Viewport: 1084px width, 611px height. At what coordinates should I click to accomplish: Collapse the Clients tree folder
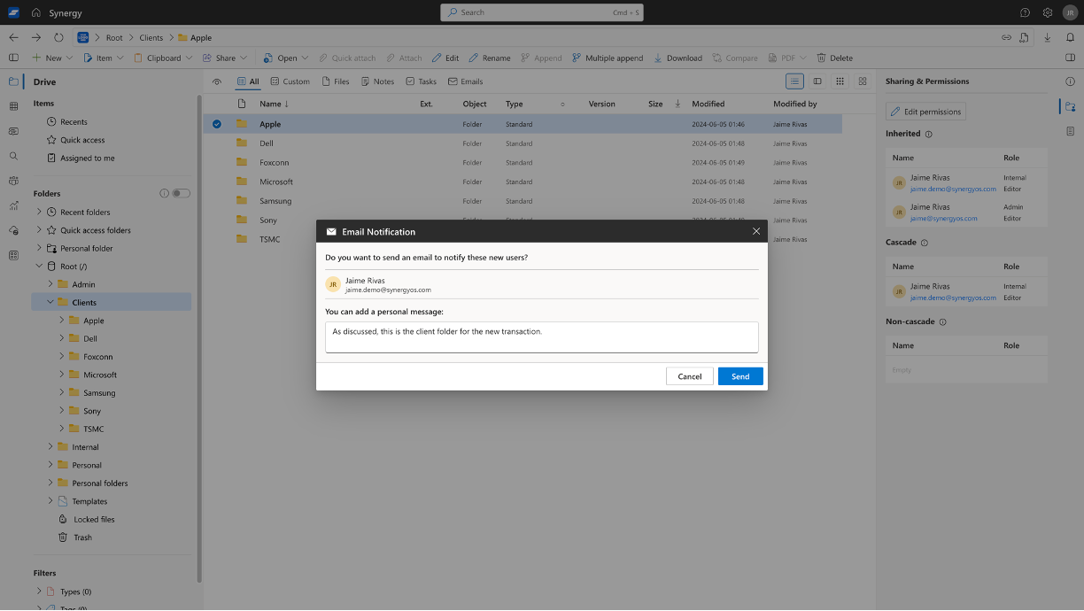coord(50,302)
